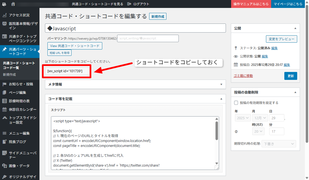Viewport: 309px width, 180px height.
Task: Open 期限切れ時の処理 dropdown
Action: [279, 144]
